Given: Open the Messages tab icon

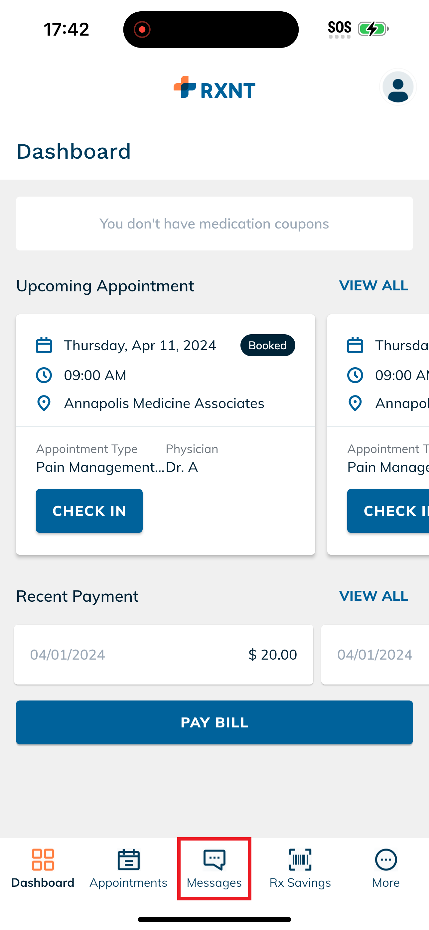Looking at the screenshot, I should [x=214, y=859].
